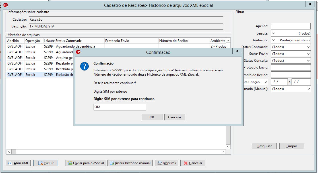Open the Status Contmatic dropdown
This screenshot has width=318, height=173.
[291, 47]
